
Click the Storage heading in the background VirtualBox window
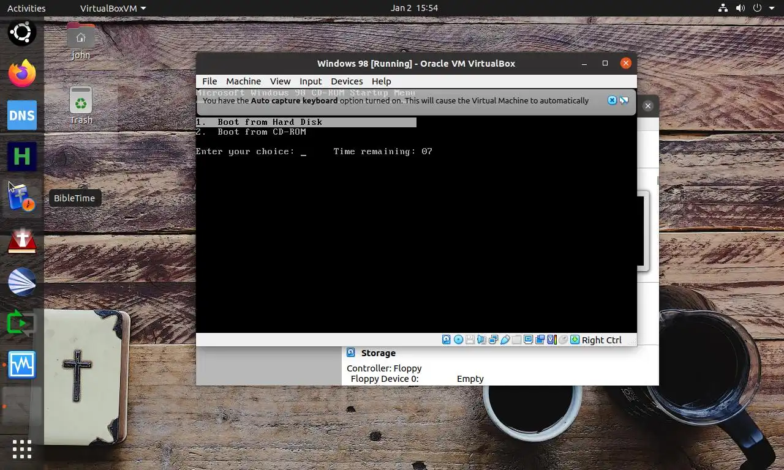(x=378, y=353)
